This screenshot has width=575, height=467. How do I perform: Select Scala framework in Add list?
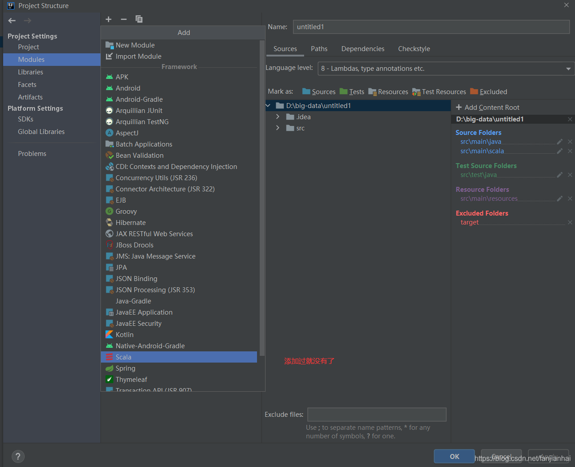[x=179, y=357]
